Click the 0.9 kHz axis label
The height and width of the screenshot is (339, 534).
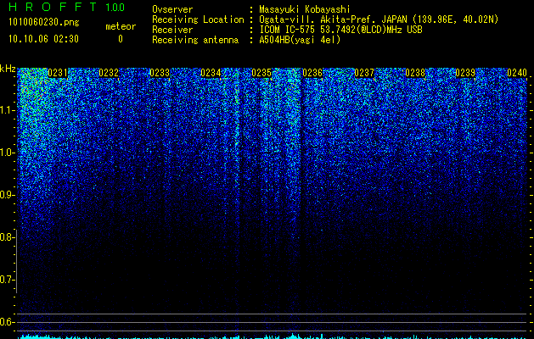click(6, 195)
